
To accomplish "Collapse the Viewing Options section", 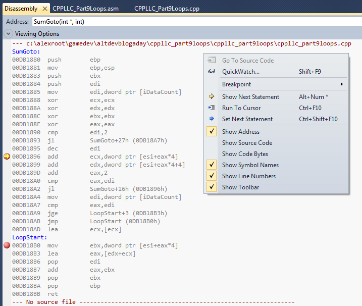I will pos(9,34).
